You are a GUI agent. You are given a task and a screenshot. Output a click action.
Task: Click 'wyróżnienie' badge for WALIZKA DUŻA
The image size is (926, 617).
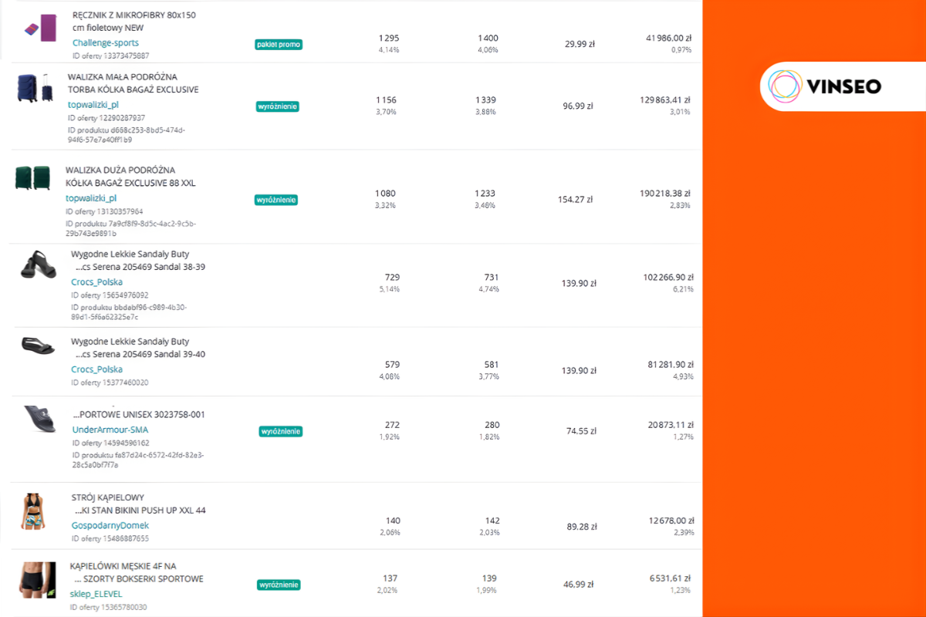pos(276,200)
